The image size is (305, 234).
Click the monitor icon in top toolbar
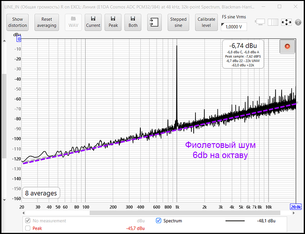pyautogui.click(x=260, y=22)
